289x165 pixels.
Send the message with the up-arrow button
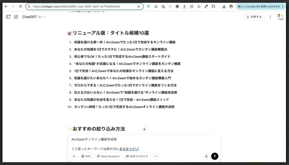click(215, 156)
